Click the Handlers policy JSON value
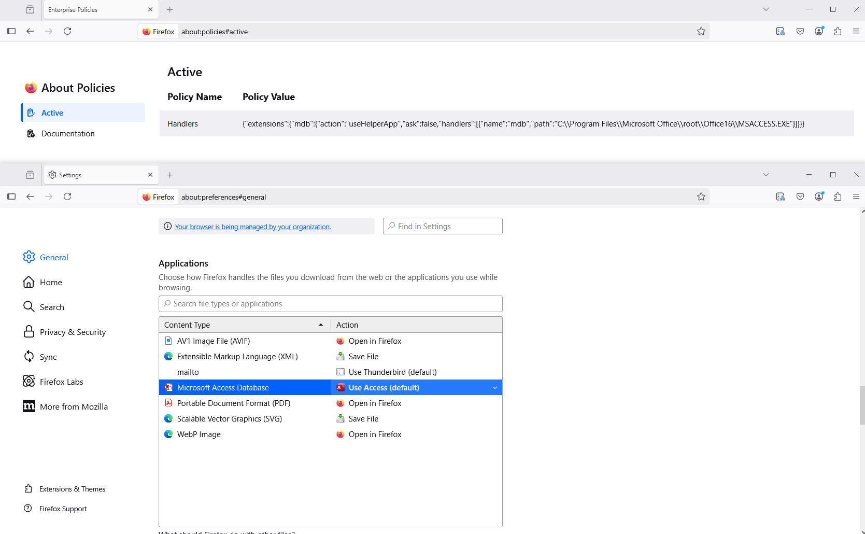The height and width of the screenshot is (534, 865). pyautogui.click(x=523, y=123)
